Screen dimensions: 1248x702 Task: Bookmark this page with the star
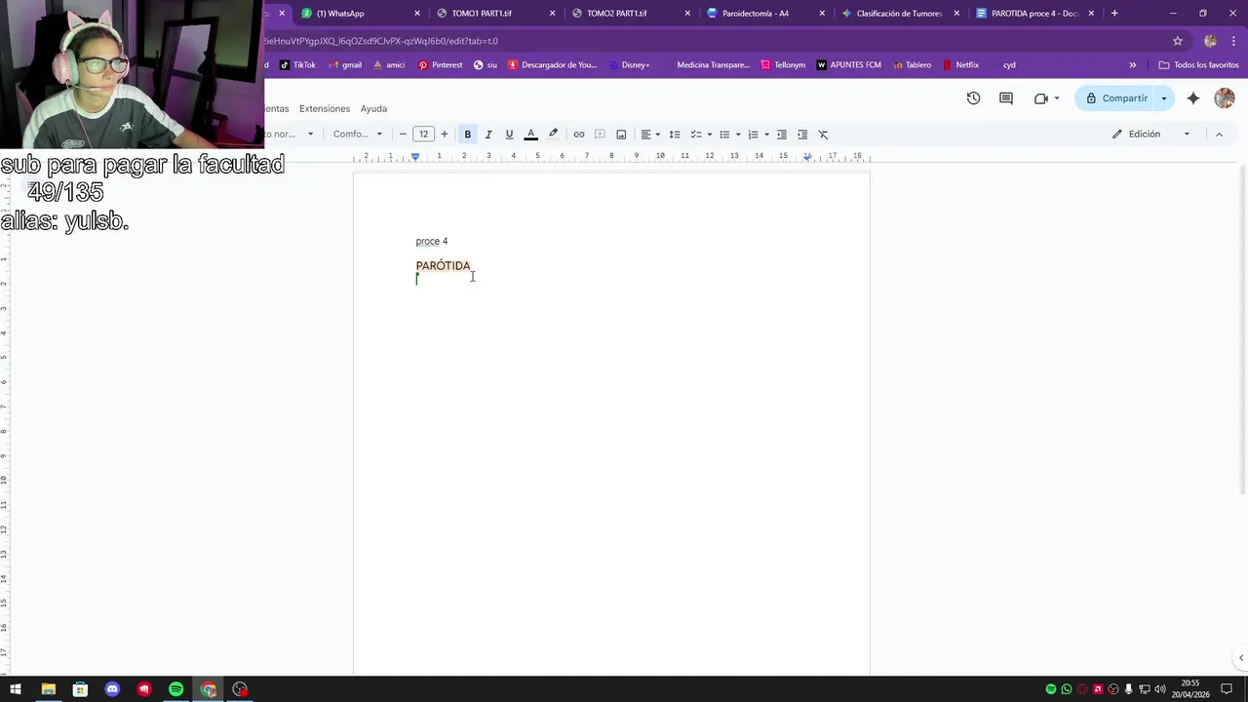tap(1178, 41)
